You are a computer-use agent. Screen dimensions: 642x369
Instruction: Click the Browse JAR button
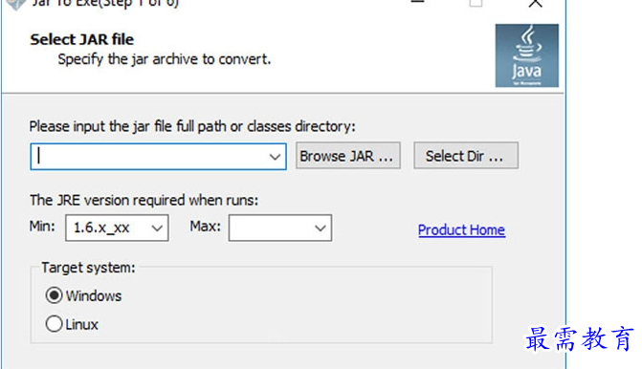coord(348,156)
